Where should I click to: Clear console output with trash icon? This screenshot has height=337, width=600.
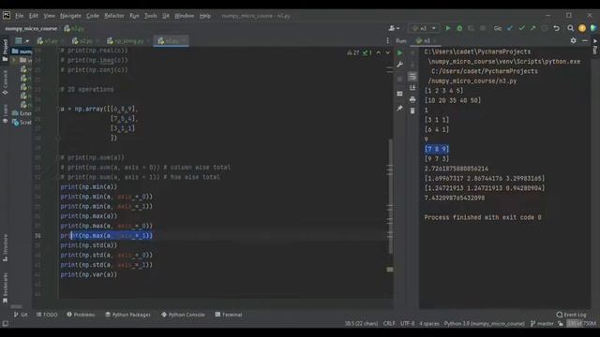coord(412,110)
